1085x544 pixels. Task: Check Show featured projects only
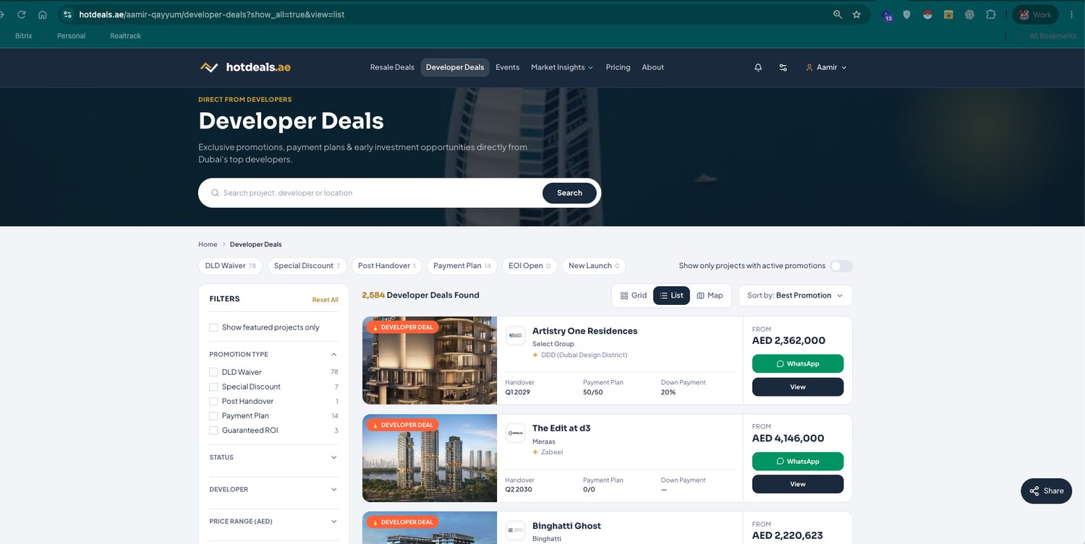[213, 327]
